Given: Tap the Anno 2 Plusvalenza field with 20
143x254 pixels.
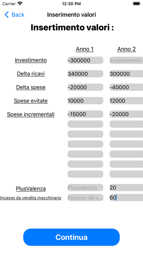Looking at the screenshot, I should pyautogui.click(x=126, y=188).
